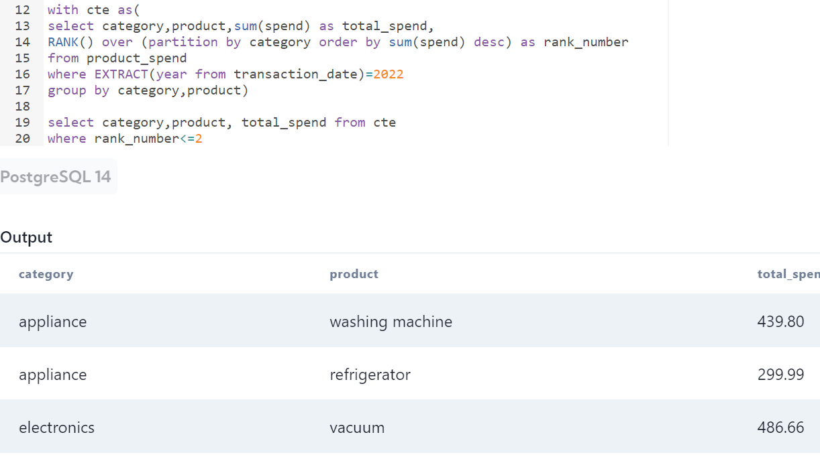Click line number 20 in the editor
Screen dimensions: 820x457
[22, 138]
